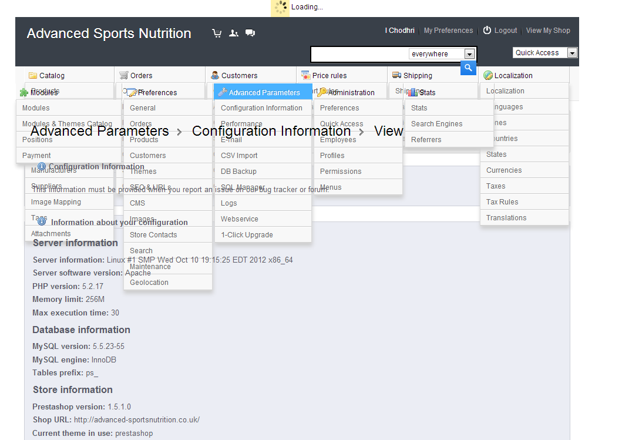The height and width of the screenshot is (440, 622).
Task: Select Referrers in Stats submenu
Action: [449, 140]
